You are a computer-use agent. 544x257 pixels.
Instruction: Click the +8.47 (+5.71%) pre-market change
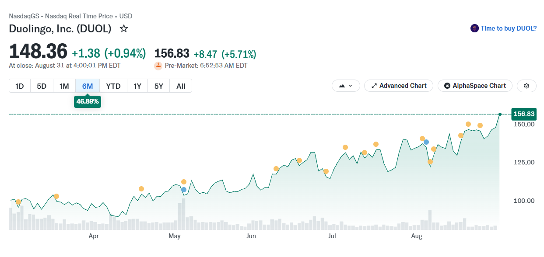[225, 54]
